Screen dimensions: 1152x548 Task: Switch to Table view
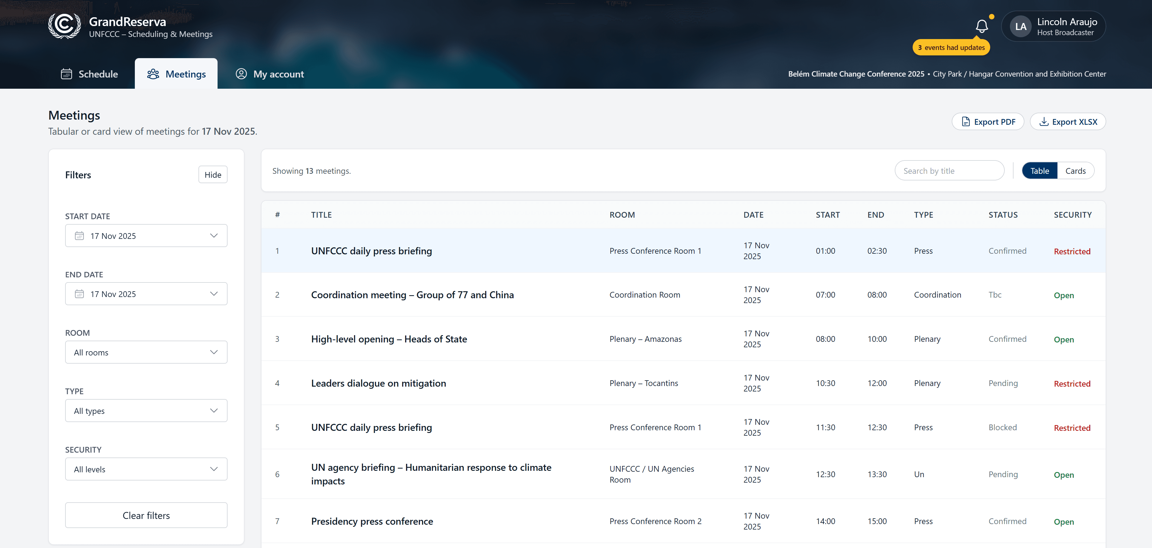point(1039,171)
